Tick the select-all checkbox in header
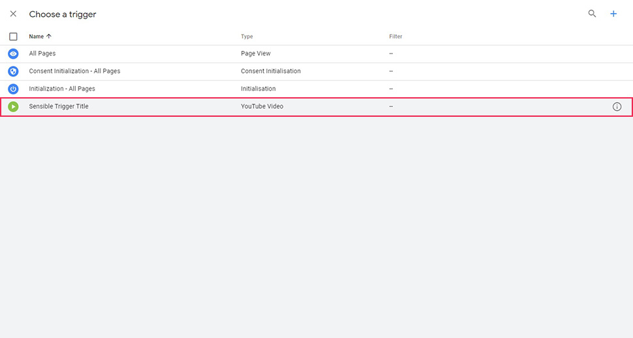The height and width of the screenshot is (338, 633). (x=13, y=37)
